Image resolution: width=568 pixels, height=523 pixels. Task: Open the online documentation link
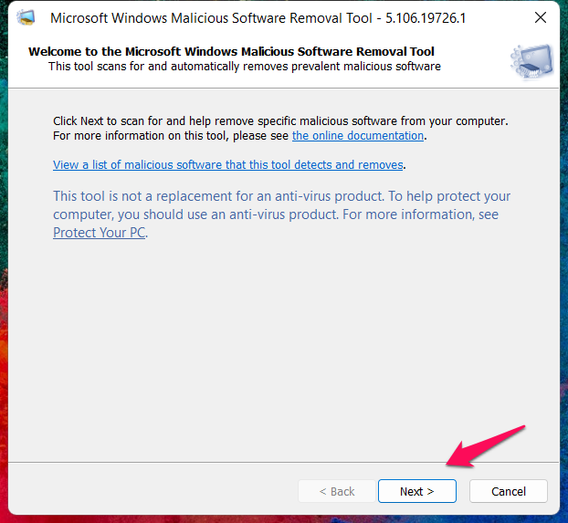pos(358,135)
